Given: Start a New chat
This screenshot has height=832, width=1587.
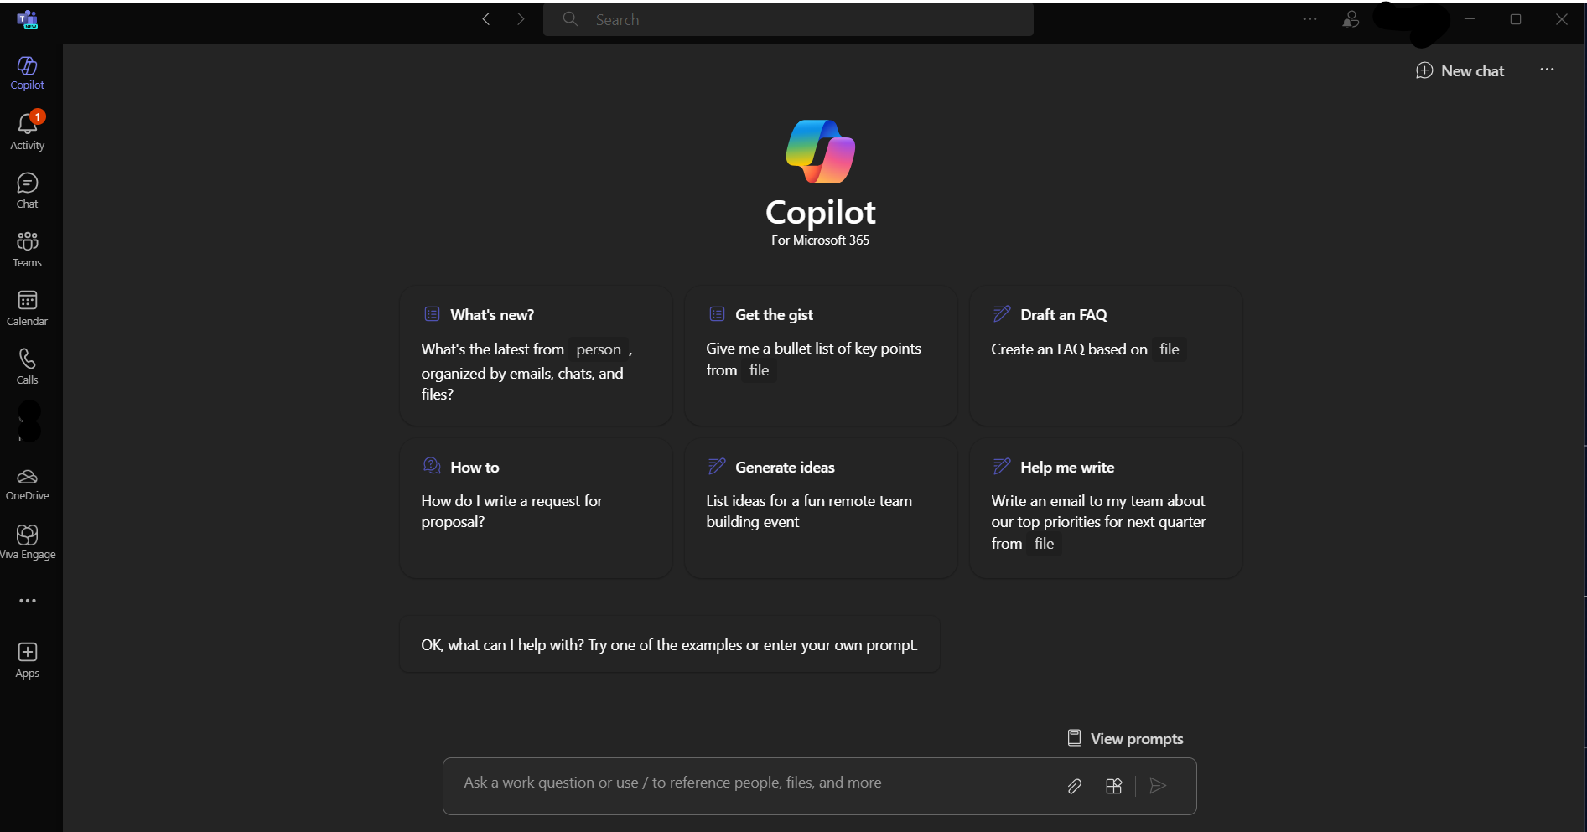Looking at the screenshot, I should pyautogui.click(x=1460, y=71).
